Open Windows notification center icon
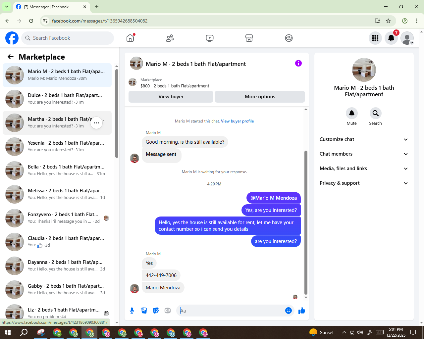The height and width of the screenshot is (339, 424). [x=413, y=332]
